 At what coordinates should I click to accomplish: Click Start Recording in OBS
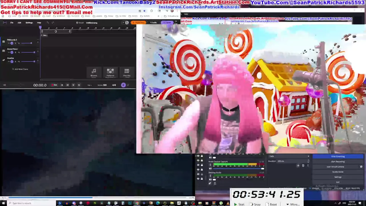[x=338, y=162]
